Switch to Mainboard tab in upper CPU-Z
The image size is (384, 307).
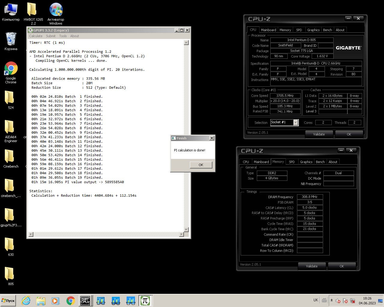coord(268,30)
